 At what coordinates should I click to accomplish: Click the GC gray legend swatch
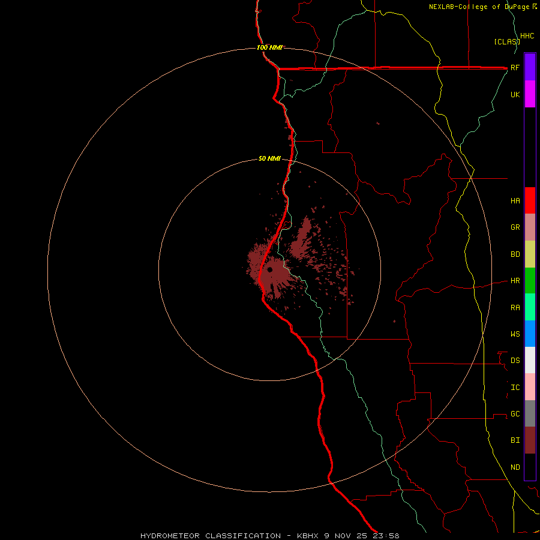point(530,413)
